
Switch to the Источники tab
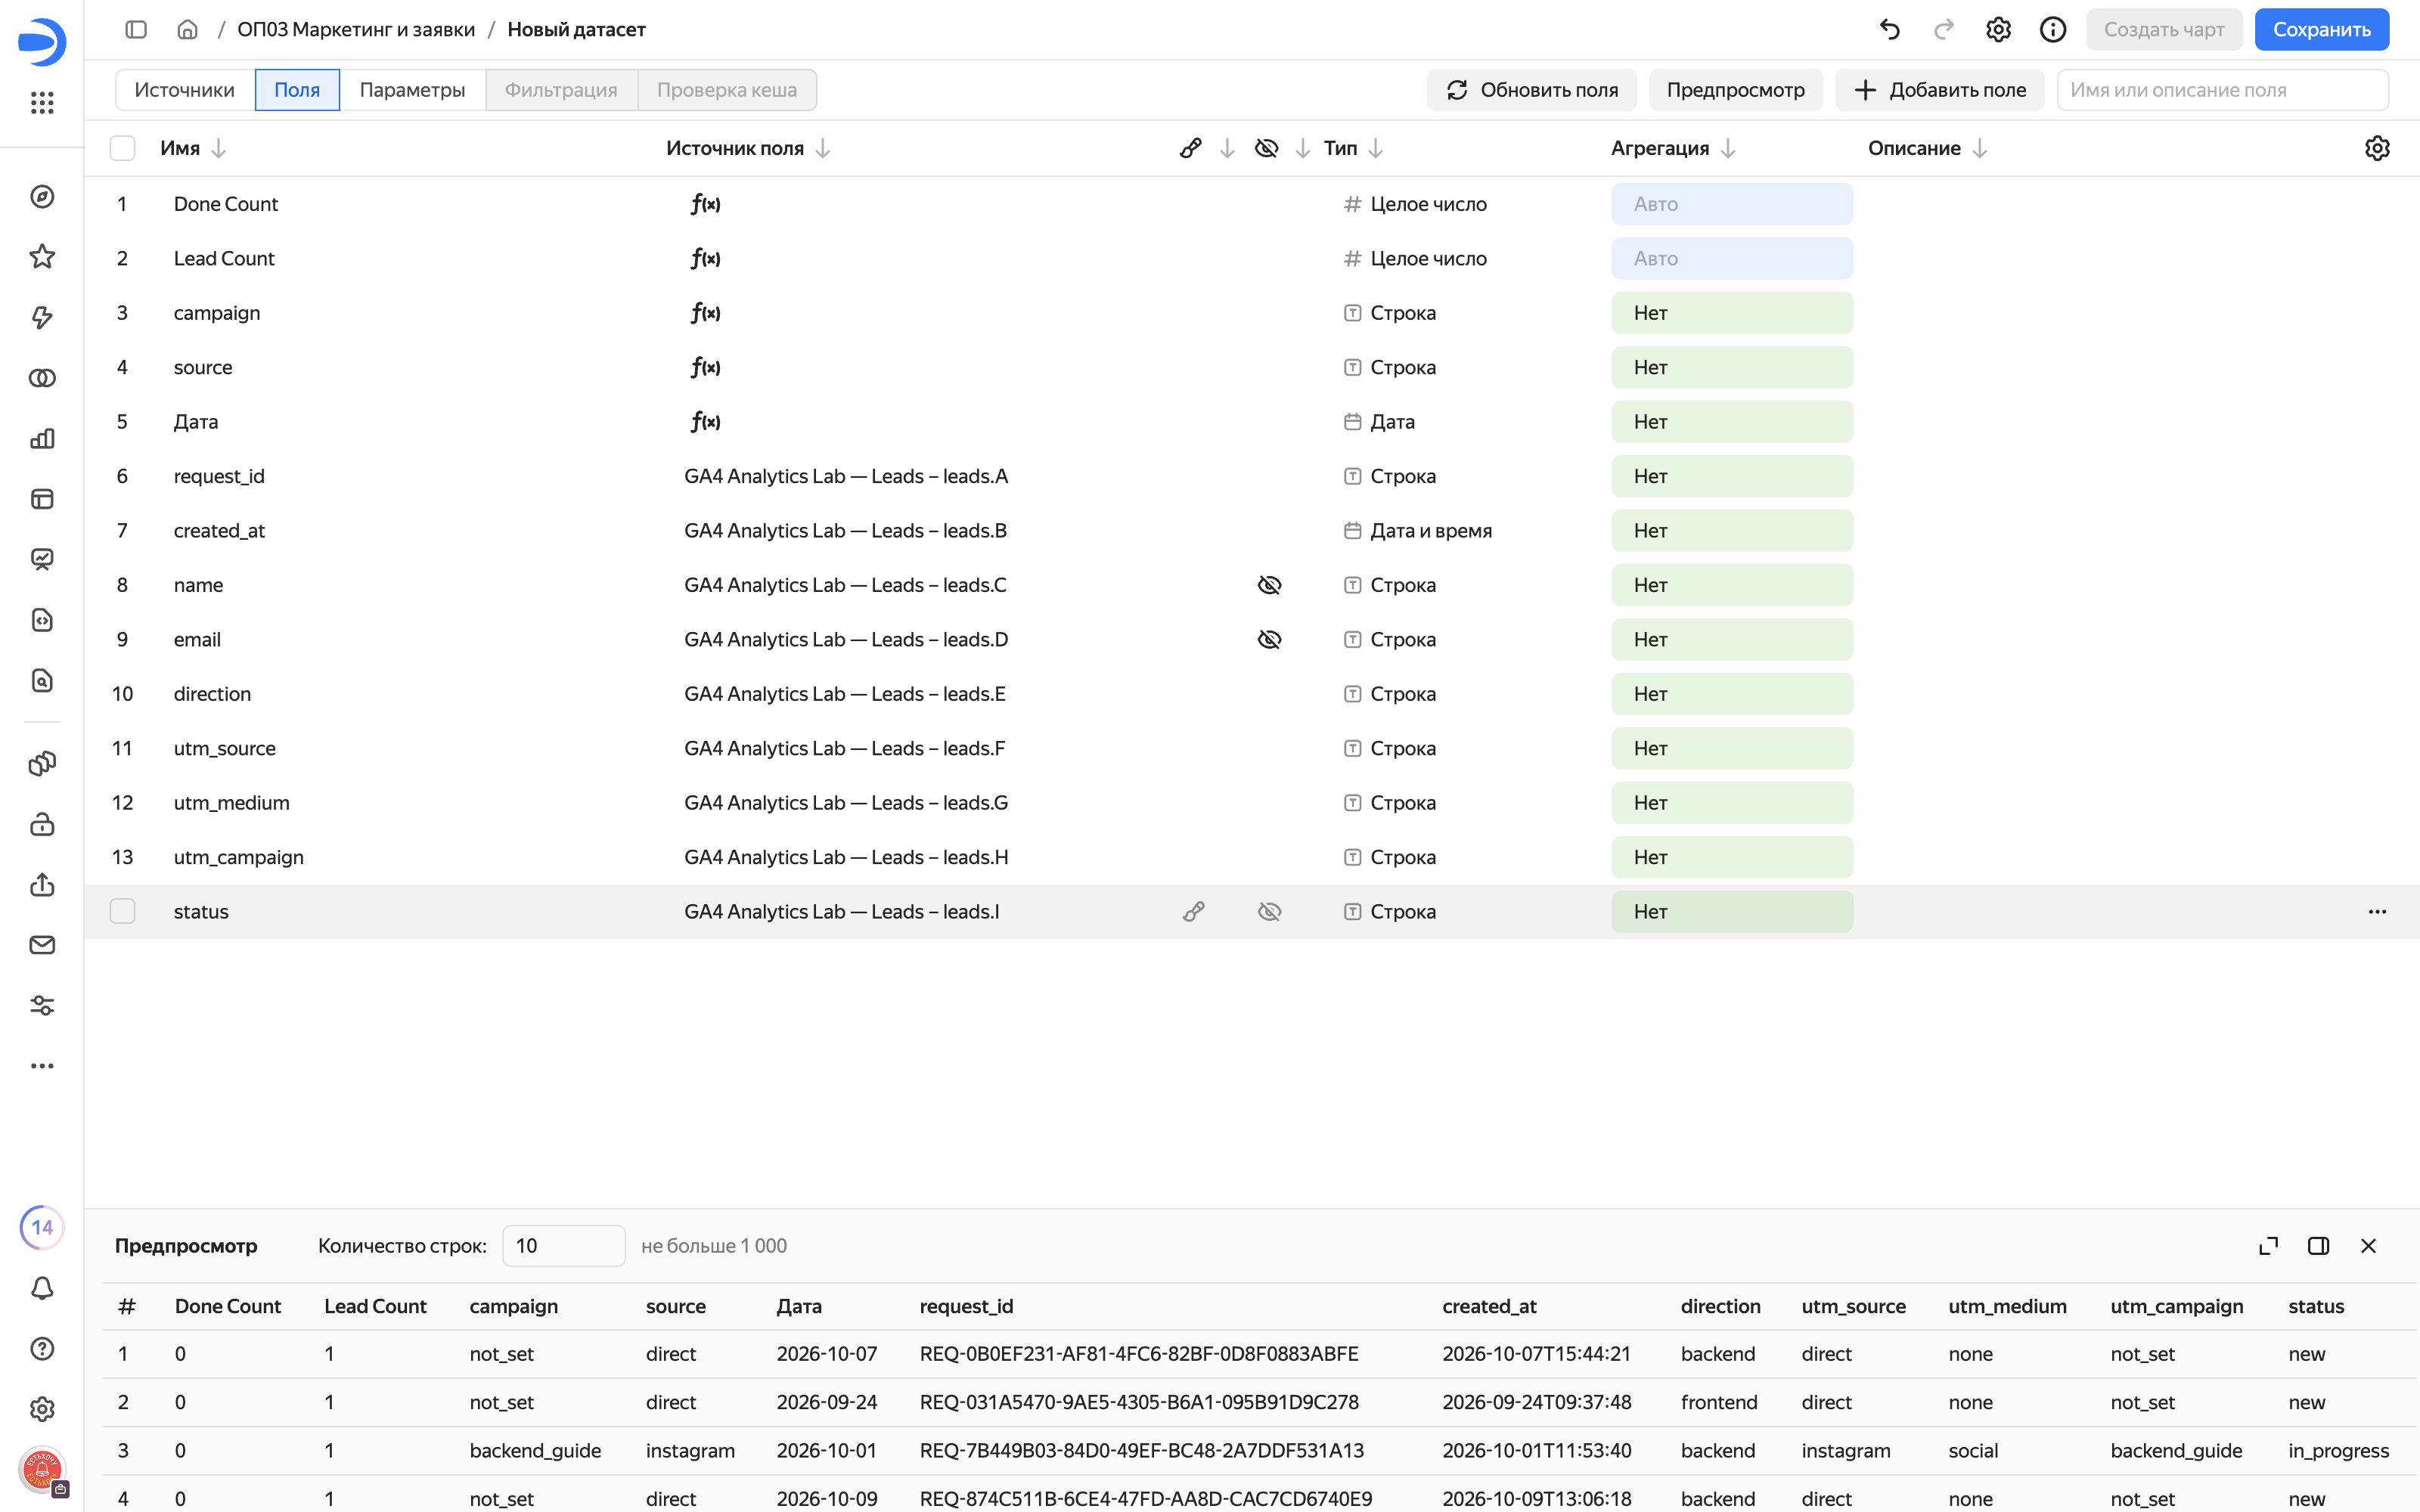[x=185, y=90]
